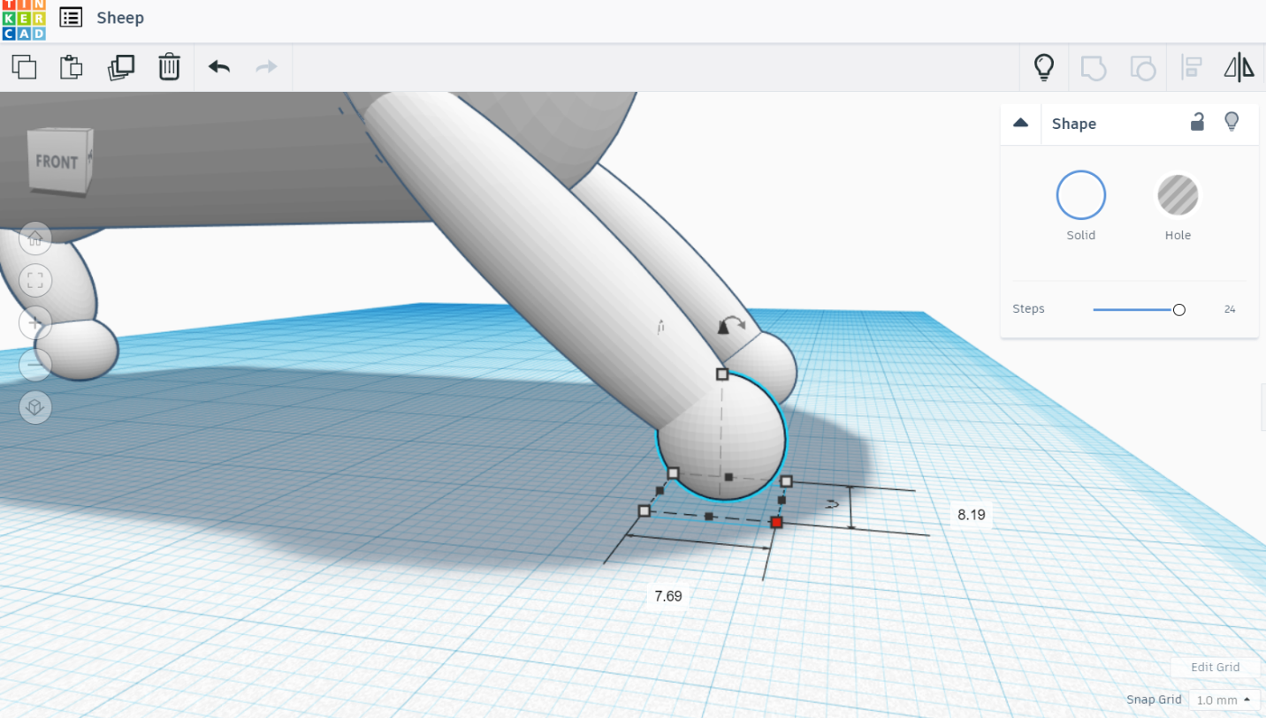1266x718 pixels.
Task: Select the red corner resize handle
Action: (776, 523)
